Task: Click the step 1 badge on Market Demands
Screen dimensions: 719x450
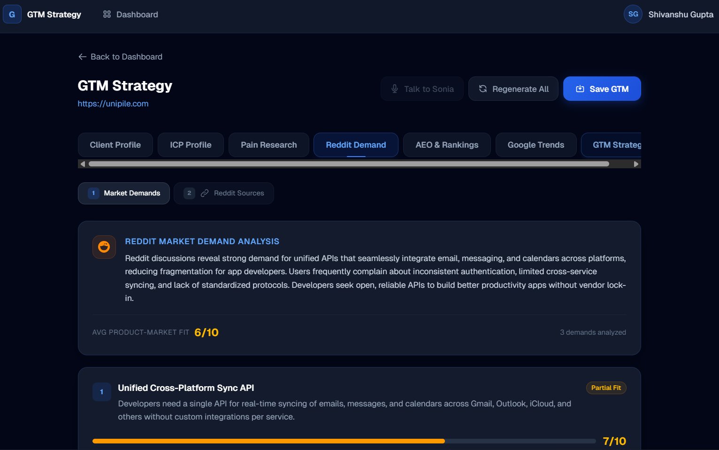Action: [93, 193]
